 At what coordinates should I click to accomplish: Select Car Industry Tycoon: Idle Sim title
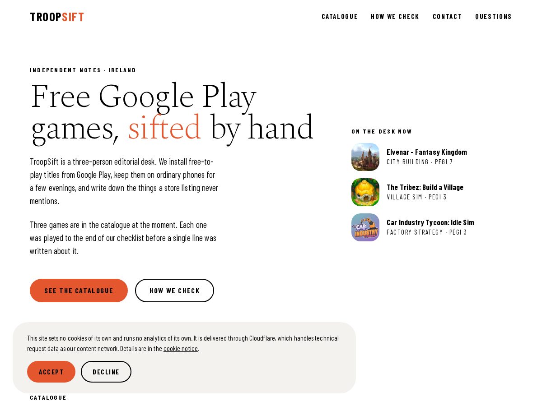point(430,222)
